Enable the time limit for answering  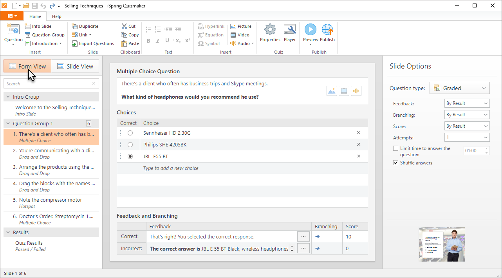(x=396, y=148)
